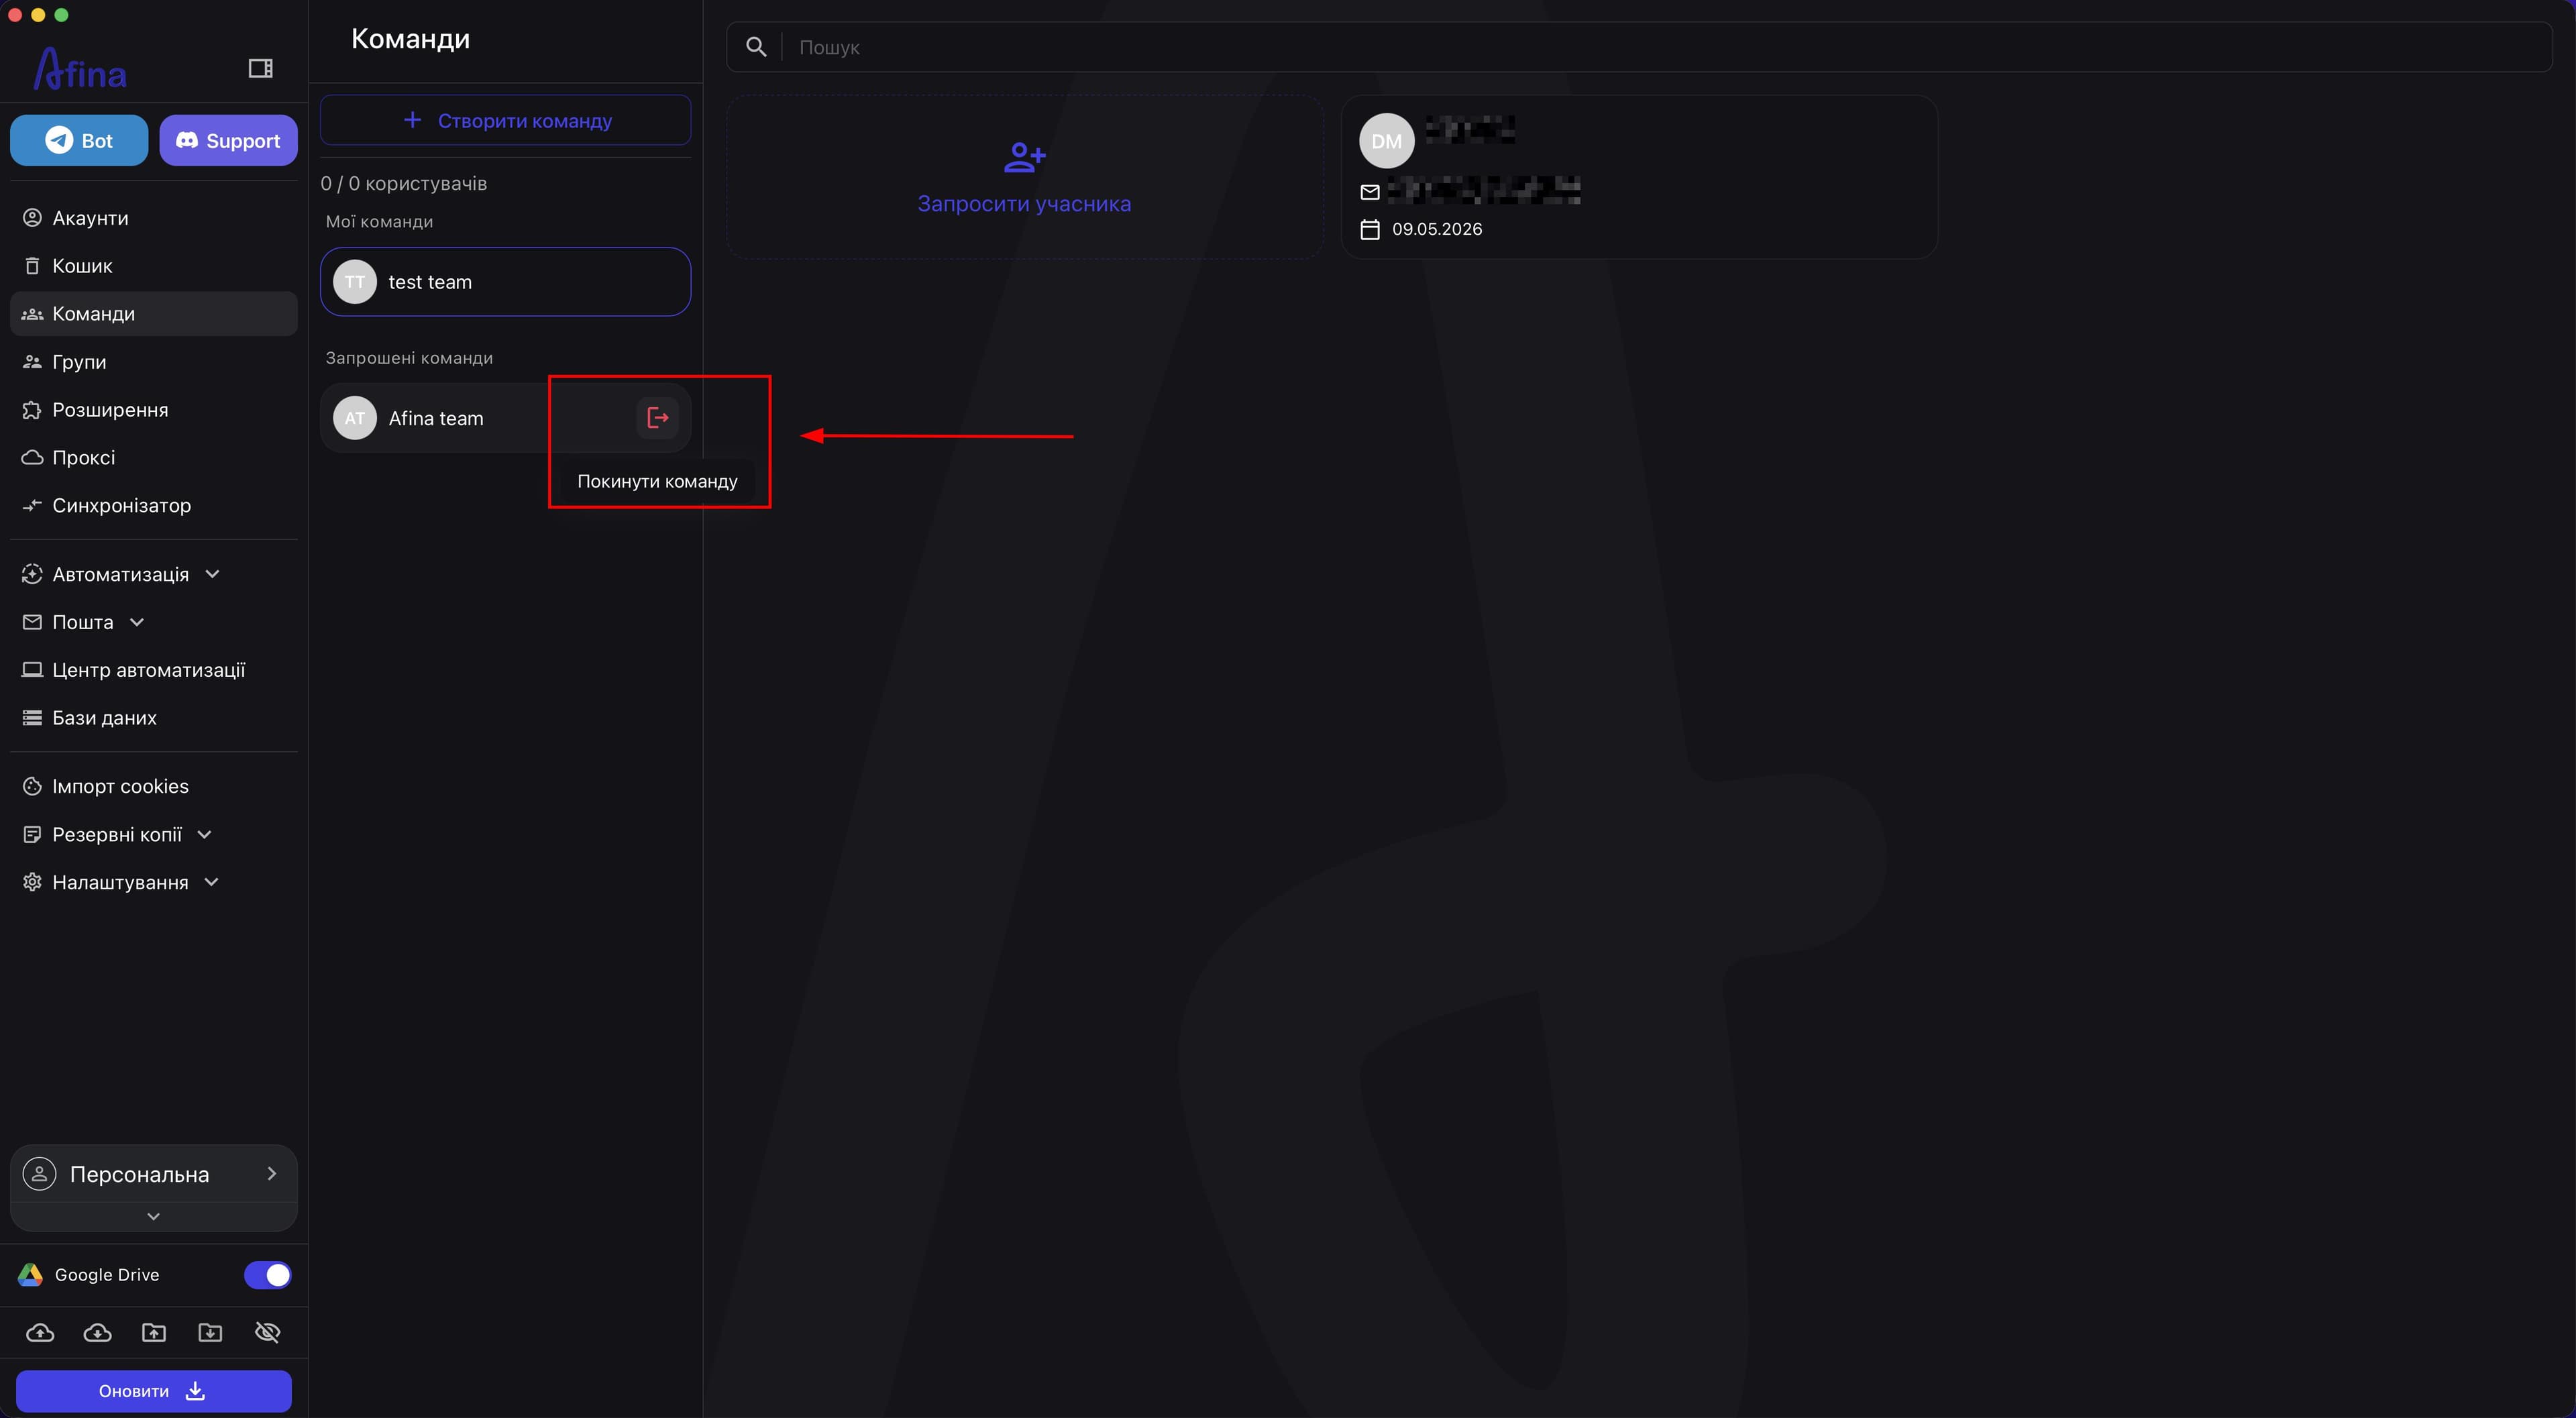
Task: Select Команди in the sidebar
Action: click(x=154, y=314)
